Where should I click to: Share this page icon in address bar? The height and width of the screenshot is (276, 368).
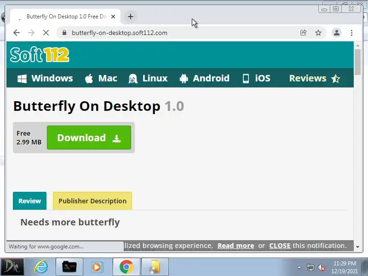click(x=303, y=33)
